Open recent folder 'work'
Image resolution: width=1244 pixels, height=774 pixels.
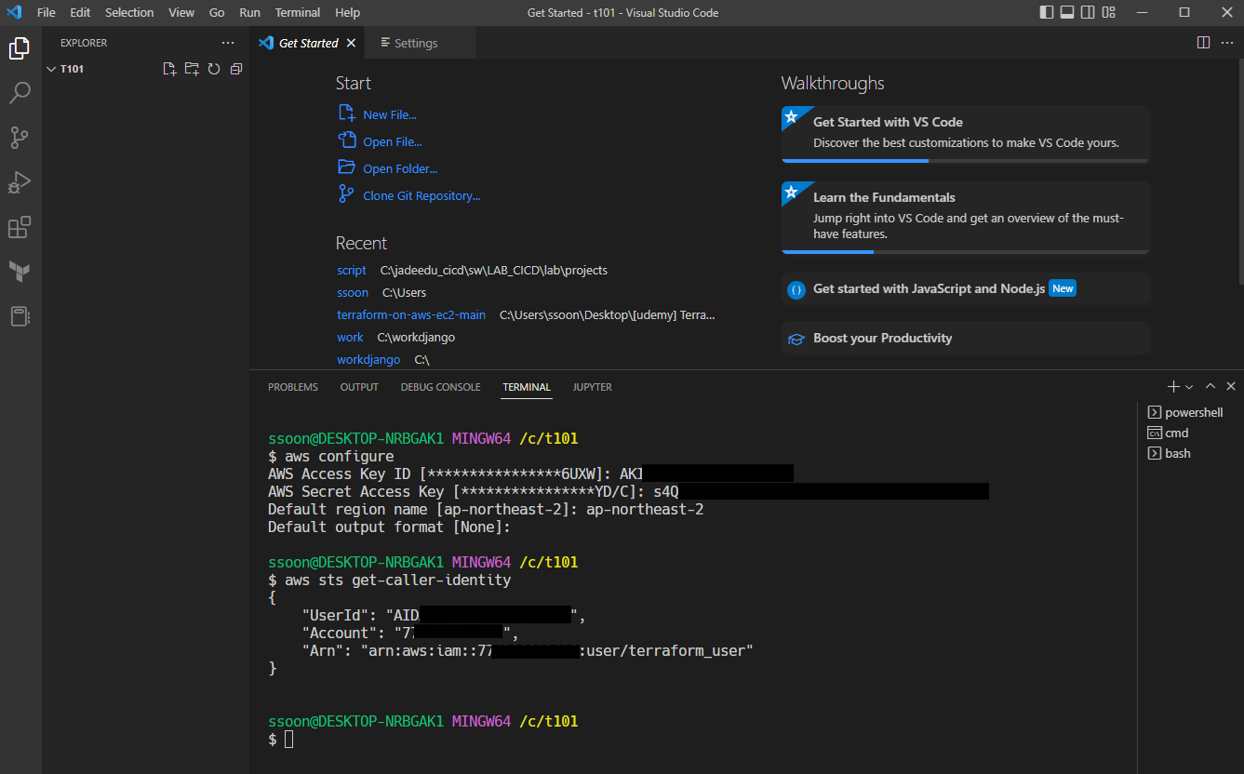[350, 337]
